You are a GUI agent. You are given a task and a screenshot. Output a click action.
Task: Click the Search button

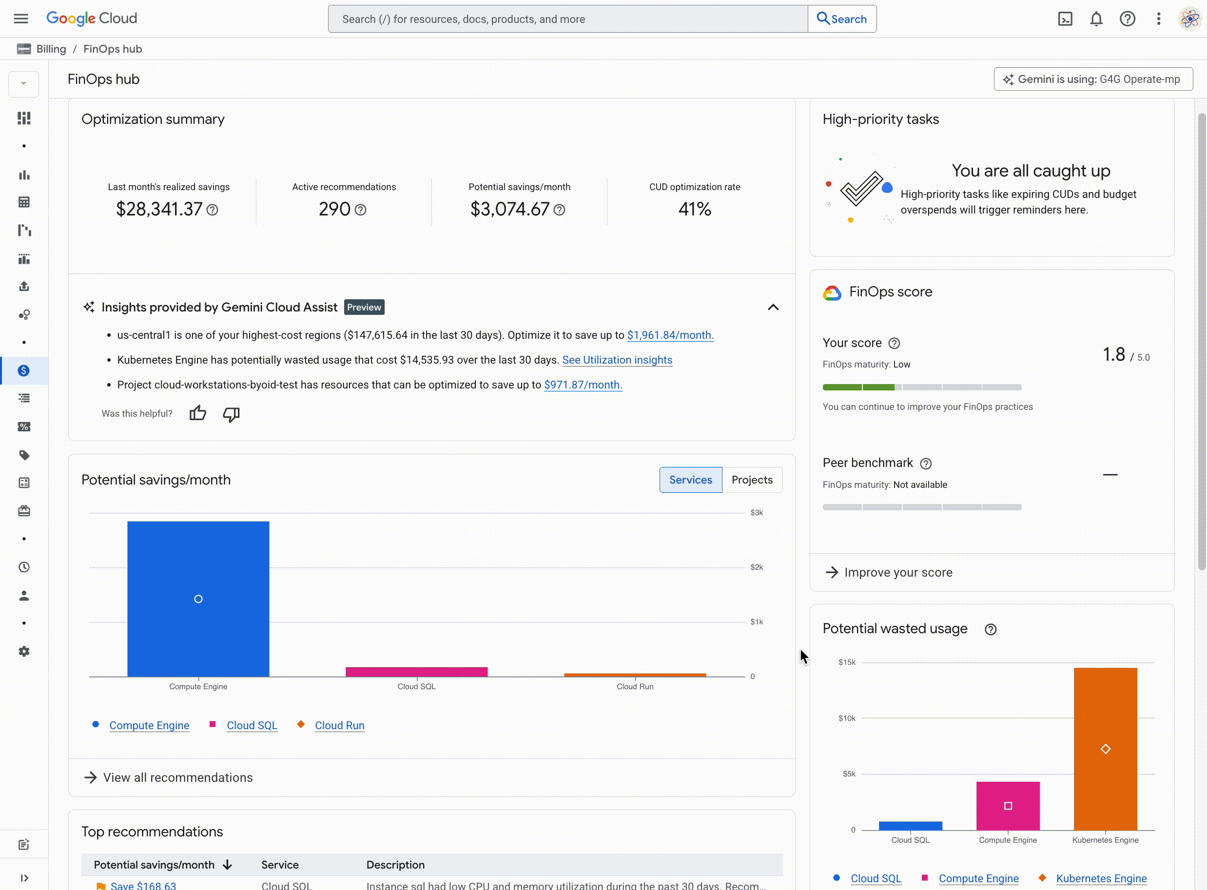842,19
